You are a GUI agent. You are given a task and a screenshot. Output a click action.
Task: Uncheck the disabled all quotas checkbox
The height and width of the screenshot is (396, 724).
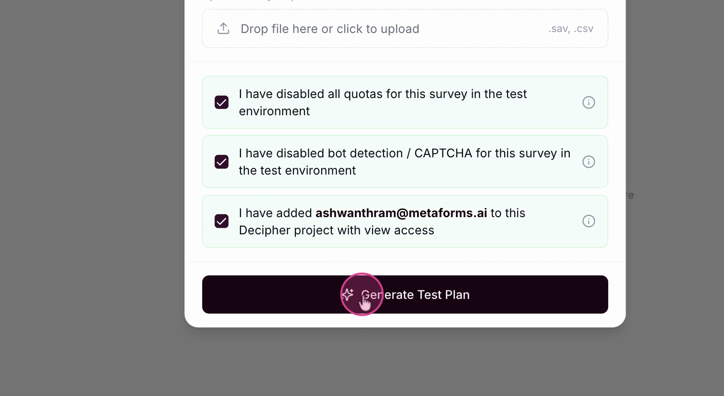pos(222,102)
